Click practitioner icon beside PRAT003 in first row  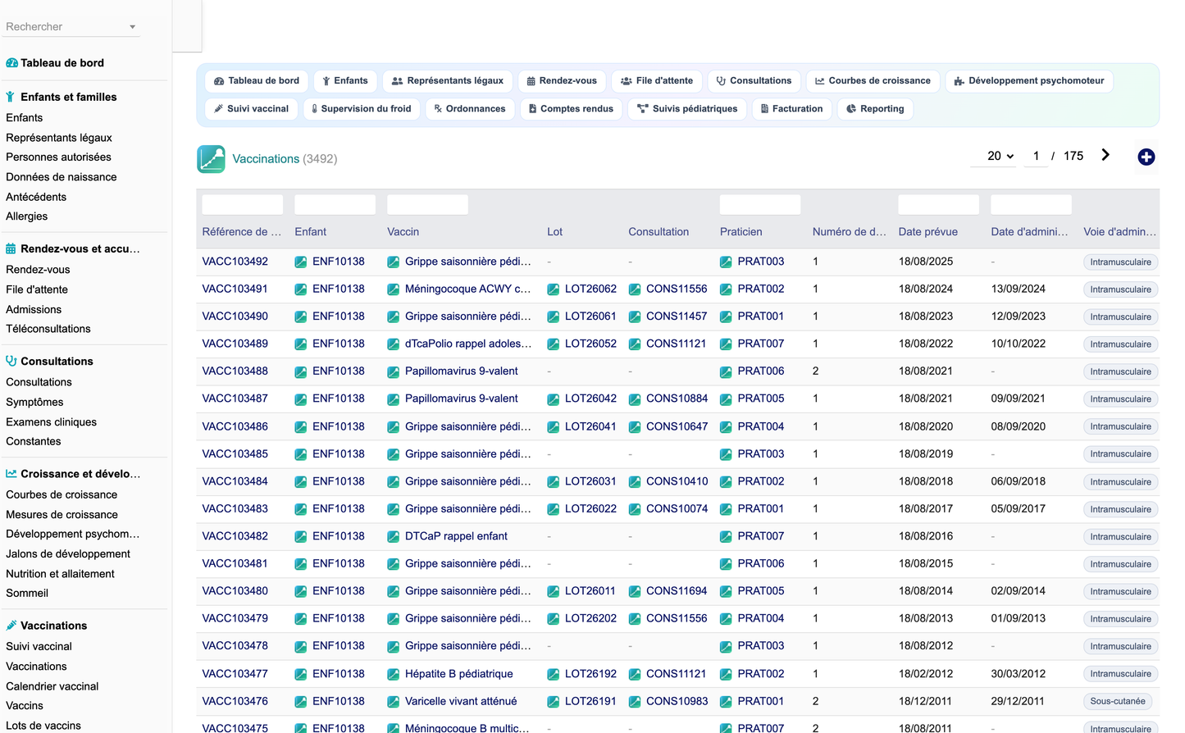(x=726, y=262)
